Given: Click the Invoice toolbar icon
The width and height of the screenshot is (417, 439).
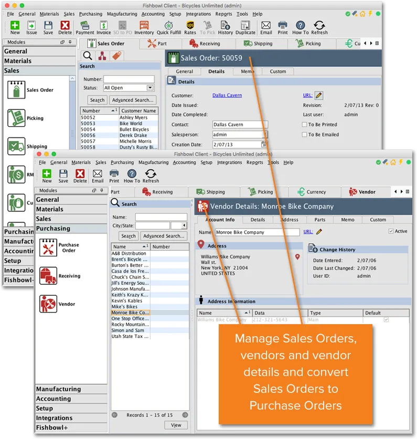Looking at the screenshot, I should click(x=104, y=28).
